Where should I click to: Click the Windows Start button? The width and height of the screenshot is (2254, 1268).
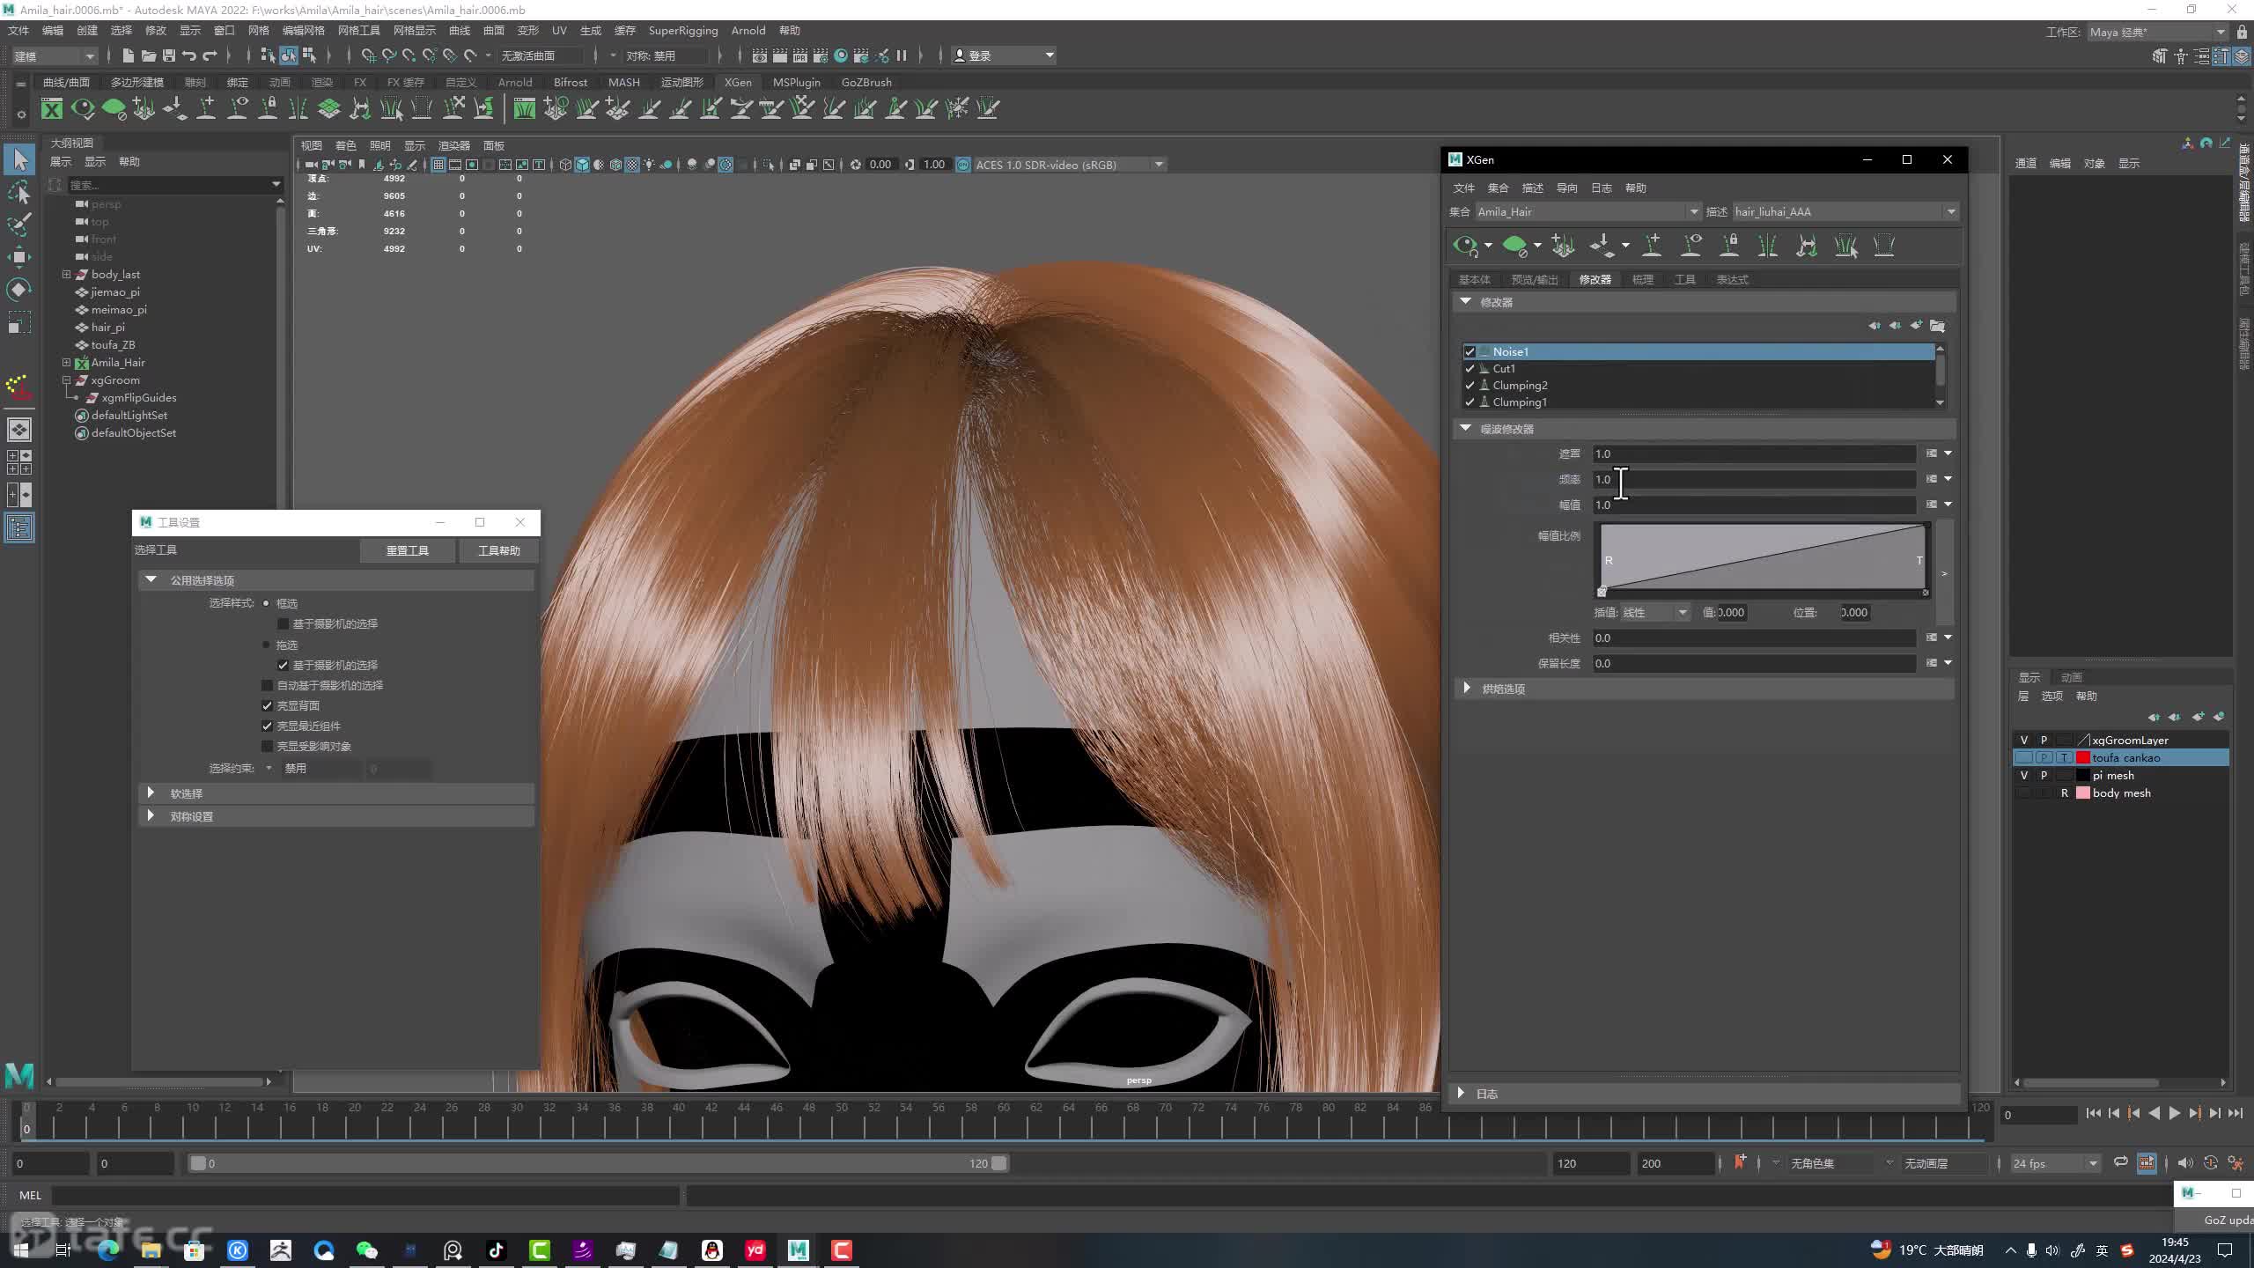(x=21, y=1250)
